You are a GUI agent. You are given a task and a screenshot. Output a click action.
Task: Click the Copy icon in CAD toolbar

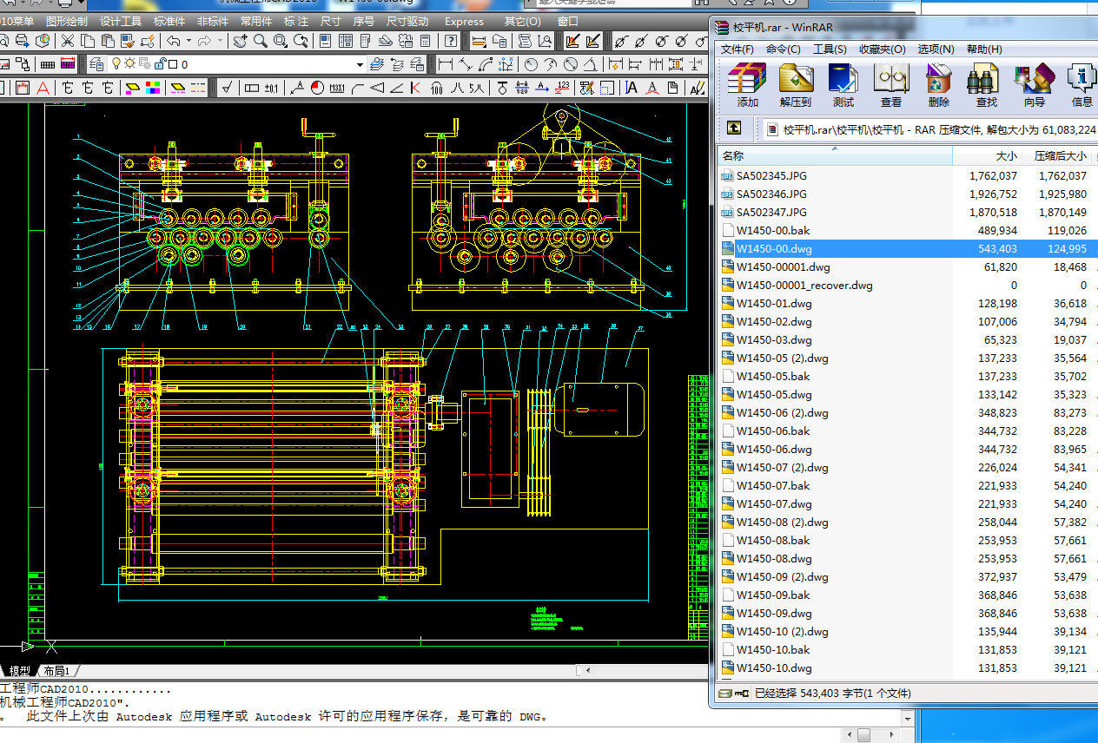coord(88,41)
